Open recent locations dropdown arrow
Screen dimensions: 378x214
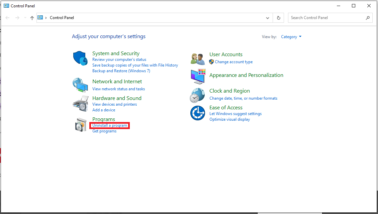tap(25, 18)
